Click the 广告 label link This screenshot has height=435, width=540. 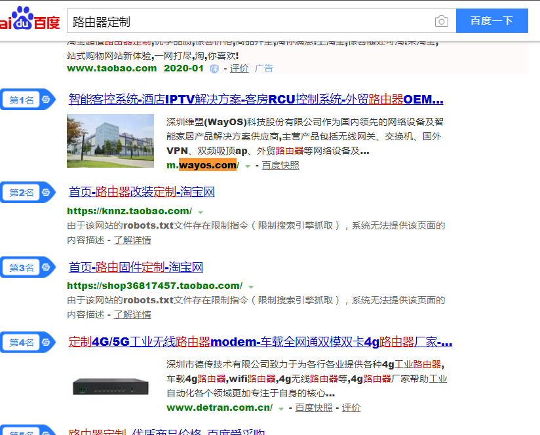click(264, 69)
